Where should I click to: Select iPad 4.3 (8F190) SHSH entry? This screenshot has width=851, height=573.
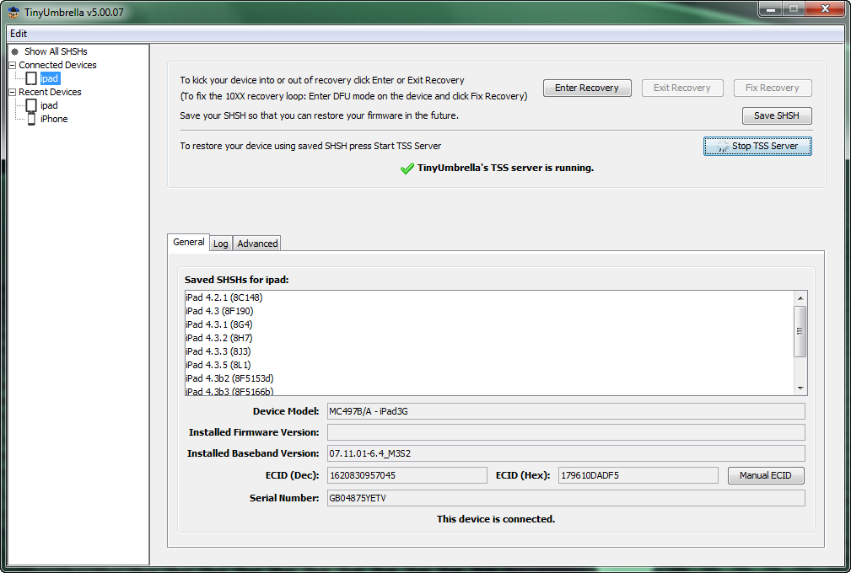[489, 311]
